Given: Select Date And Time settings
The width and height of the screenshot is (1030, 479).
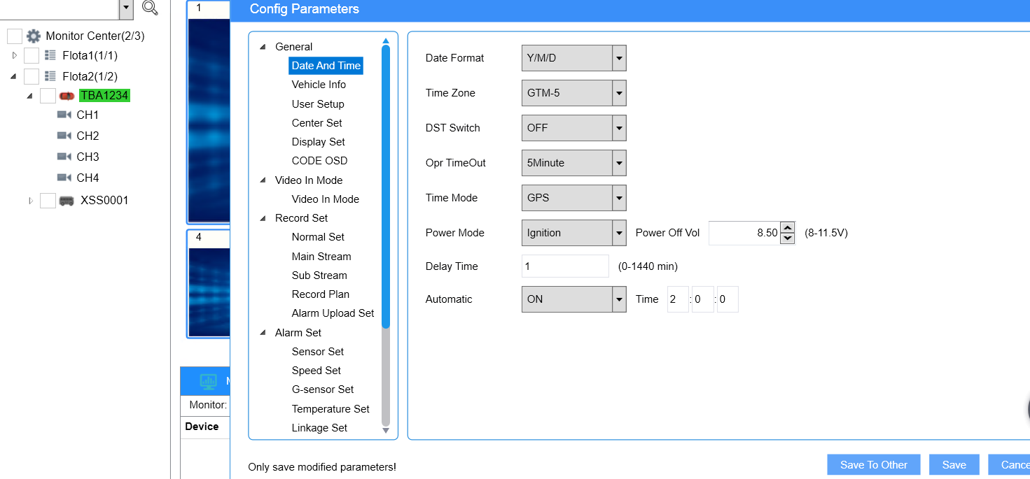Looking at the screenshot, I should click(x=326, y=66).
